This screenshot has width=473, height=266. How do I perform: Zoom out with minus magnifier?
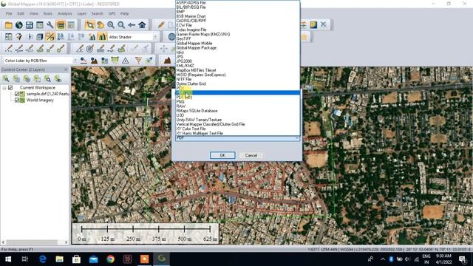[x=121, y=25]
